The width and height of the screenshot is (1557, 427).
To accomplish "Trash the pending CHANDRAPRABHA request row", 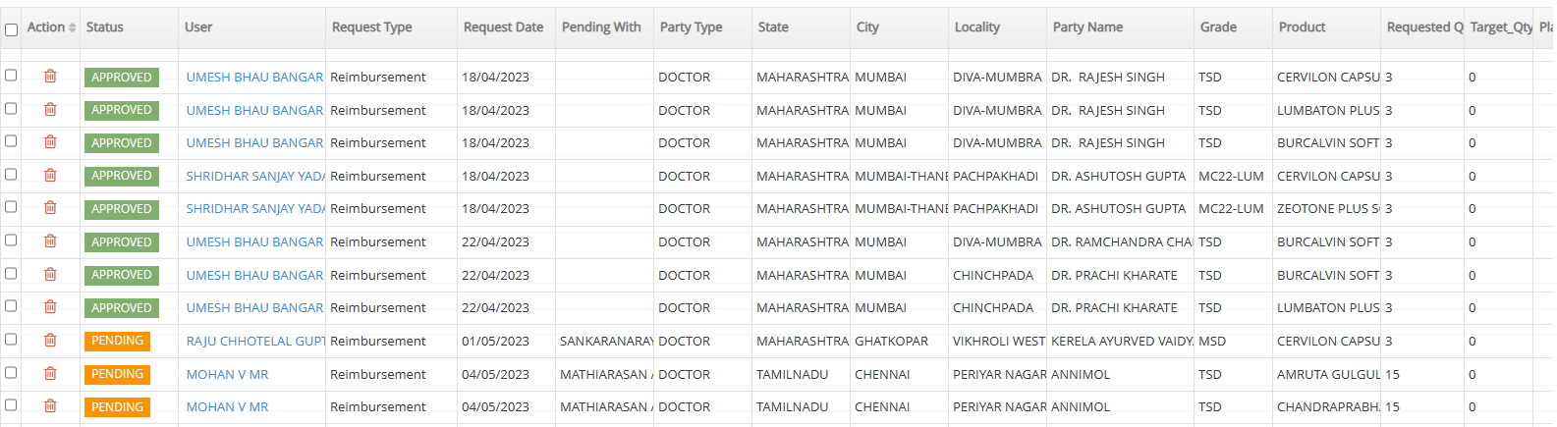I will [x=50, y=406].
